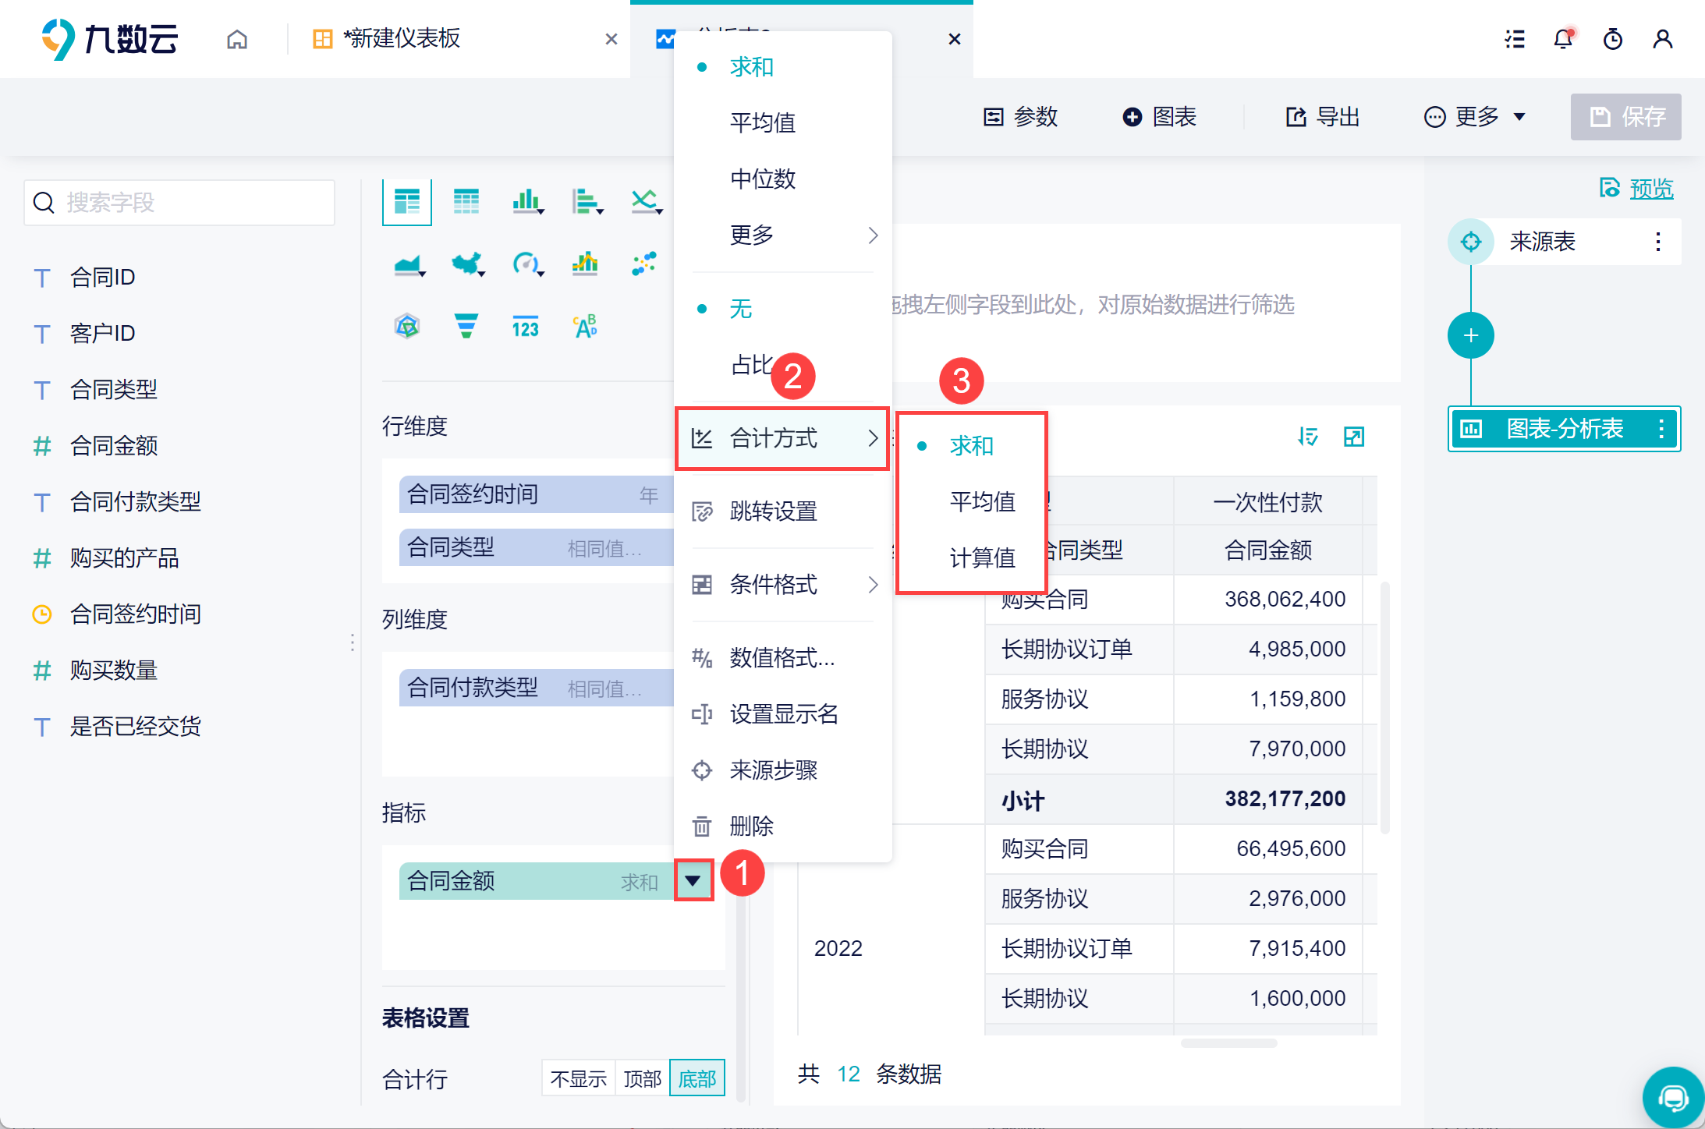
Task: Set totals row to 不显示
Action: [578, 1078]
